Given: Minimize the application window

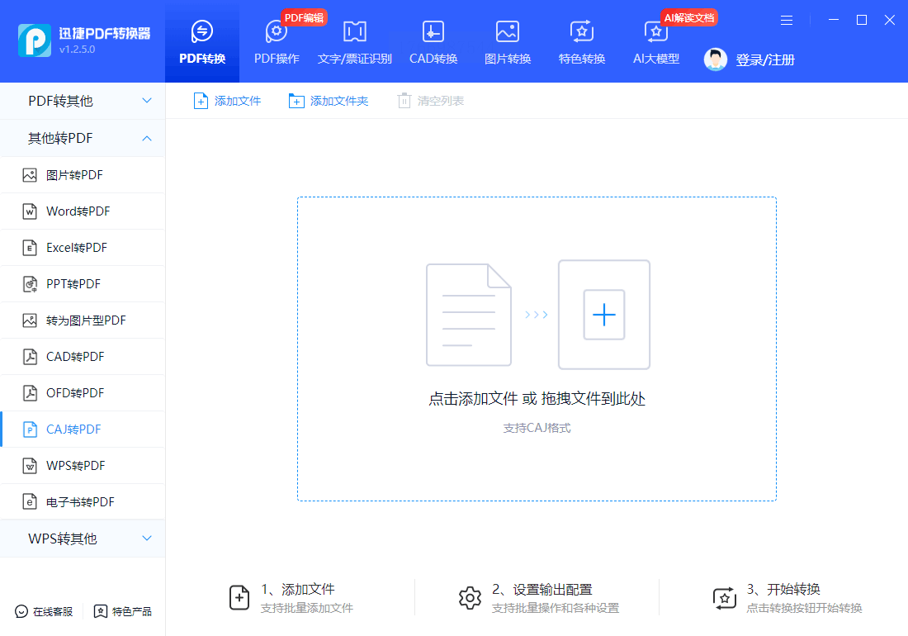Looking at the screenshot, I should 834,20.
